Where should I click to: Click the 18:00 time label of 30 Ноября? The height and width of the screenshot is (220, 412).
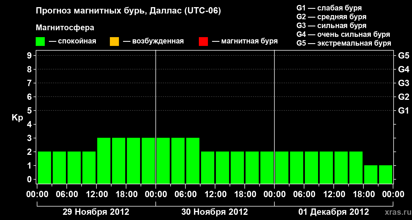click(245, 194)
